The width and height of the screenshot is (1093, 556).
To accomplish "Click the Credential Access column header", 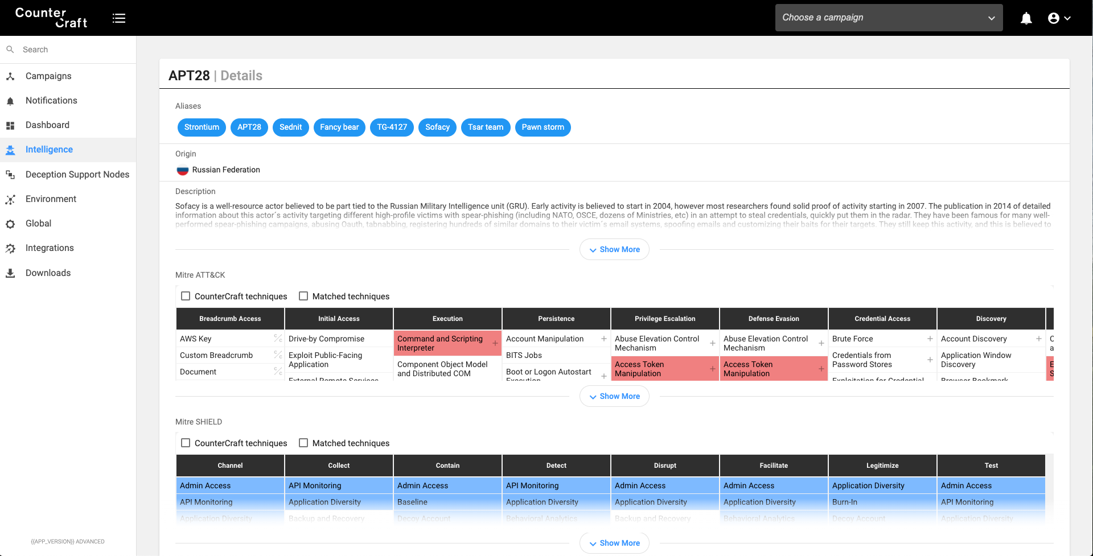I will coord(882,319).
